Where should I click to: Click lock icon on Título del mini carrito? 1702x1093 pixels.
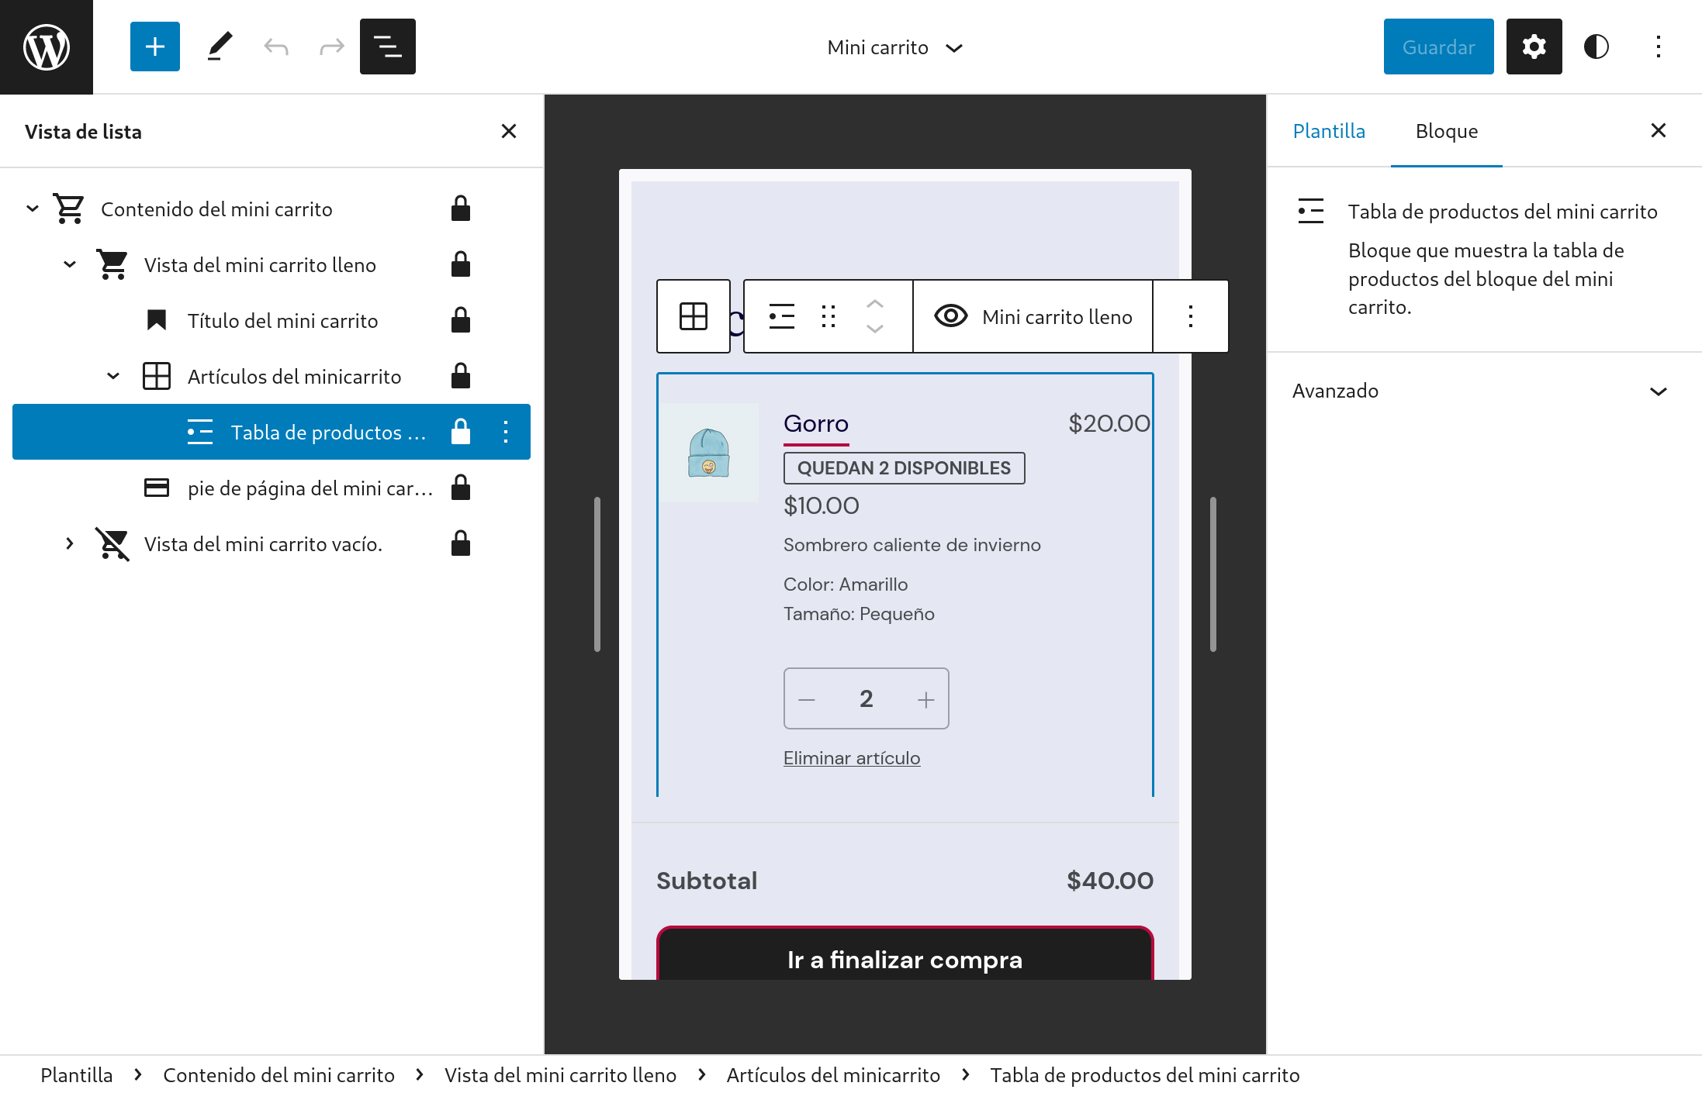pyautogui.click(x=461, y=320)
